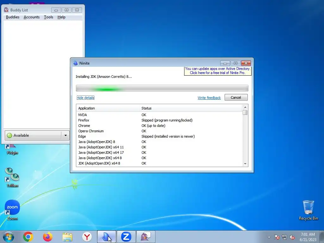Open the Accounts menu
This screenshot has width=324, height=243.
tap(32, 17)
